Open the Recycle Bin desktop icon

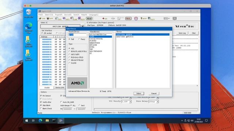[x=29, y=13]
